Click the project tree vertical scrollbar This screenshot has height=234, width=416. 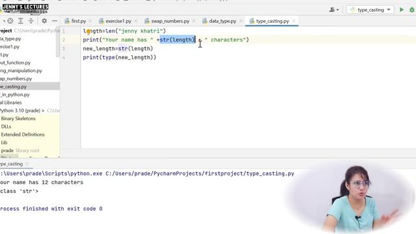point(58,42)
